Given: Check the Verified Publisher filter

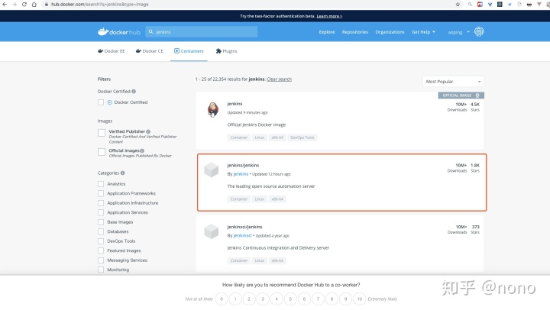Looking at the screenshot, I should 102,133.
